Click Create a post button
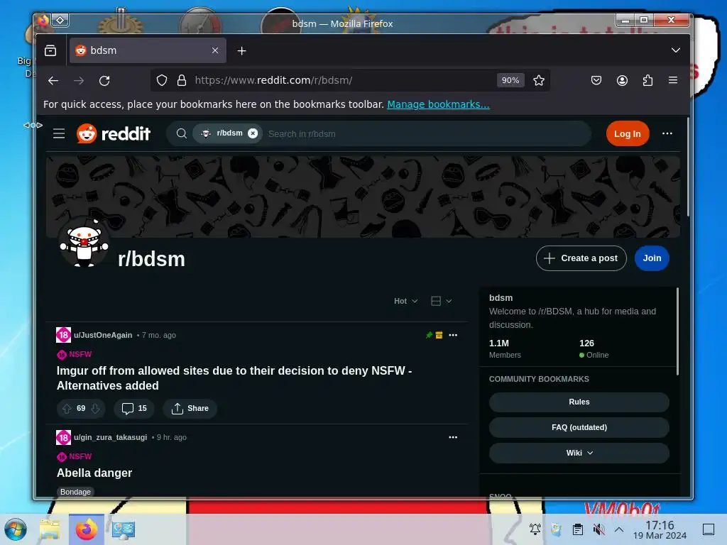This screenshot has height=545, width=727. click(x=581, y=258)
